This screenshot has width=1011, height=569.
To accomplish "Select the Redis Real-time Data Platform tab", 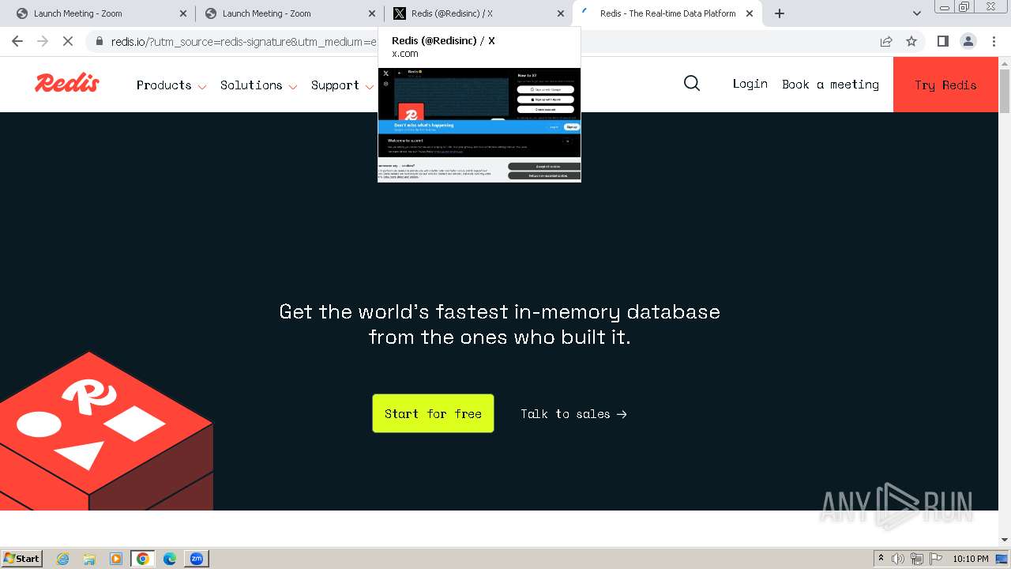I will (667, 13).
